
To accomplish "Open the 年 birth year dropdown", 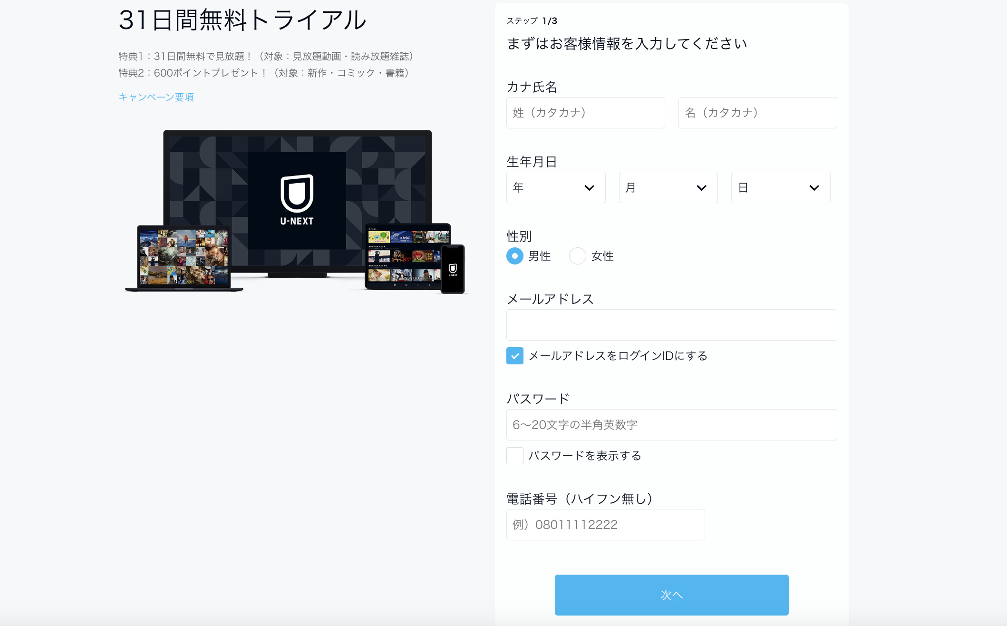I will pyautogui.click(x=556, y=187).
